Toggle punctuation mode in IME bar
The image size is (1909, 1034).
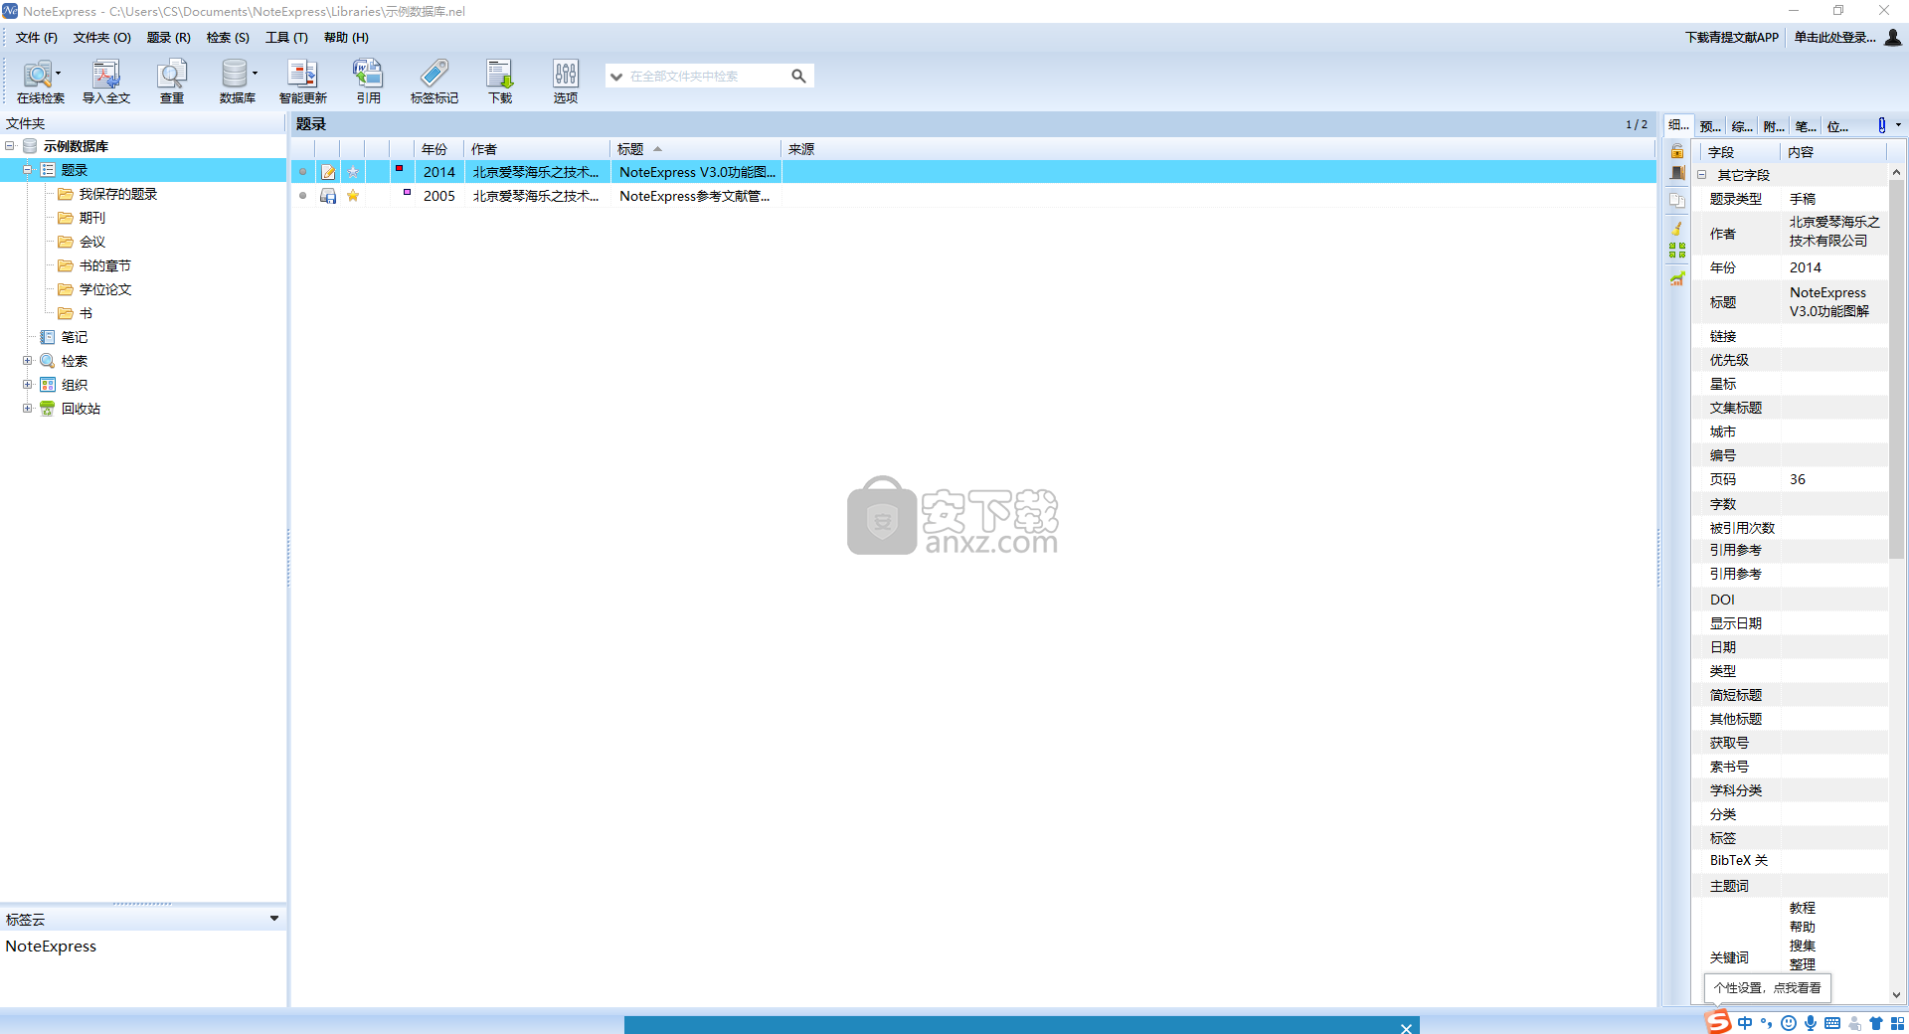(1767, 1023)
